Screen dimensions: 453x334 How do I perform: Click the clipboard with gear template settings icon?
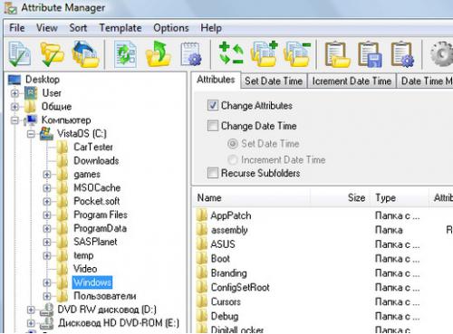[x=402, y=55]
